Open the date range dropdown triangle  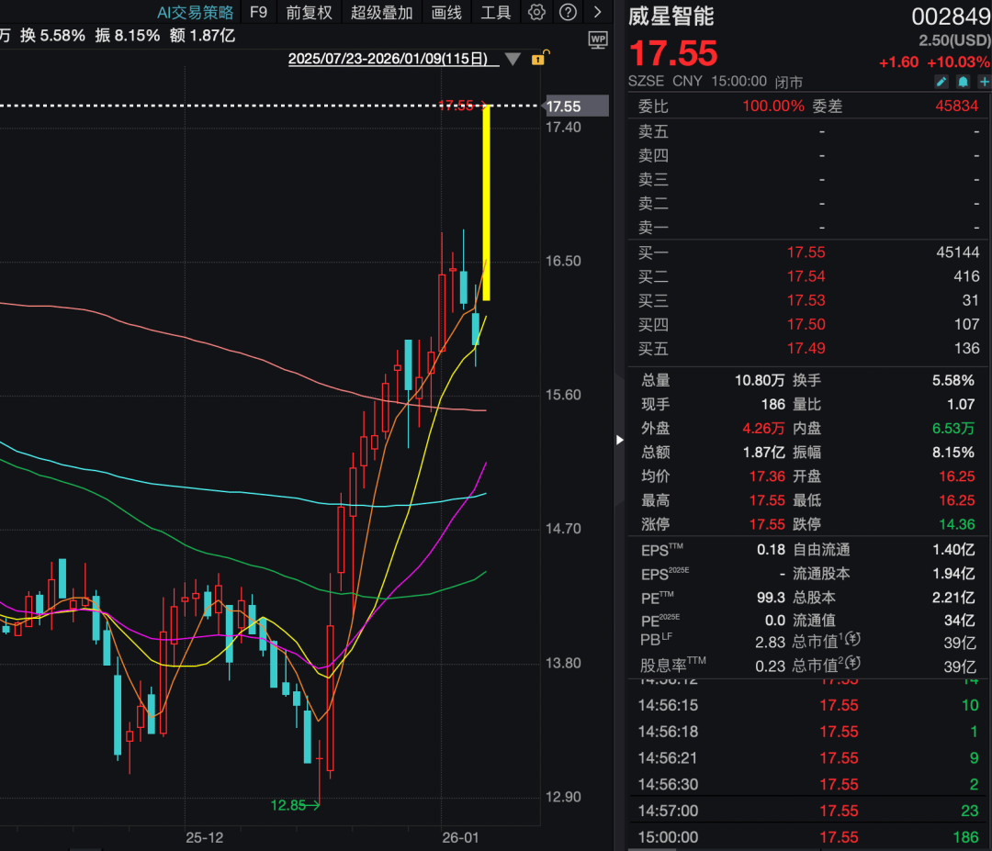pyautogui.click(x=512, y=57)
